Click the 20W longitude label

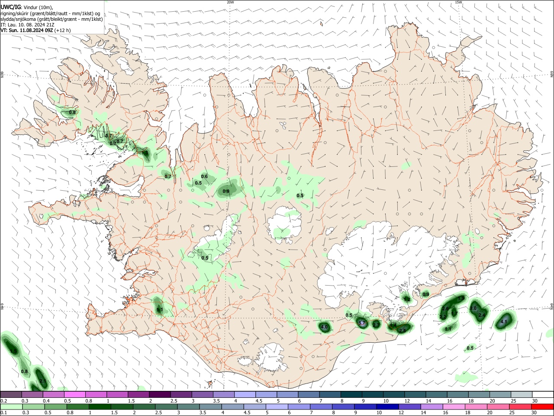[x=230, y=2]
